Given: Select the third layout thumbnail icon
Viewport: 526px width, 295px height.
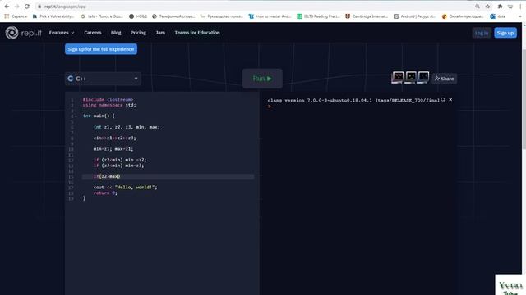Looking at the screenshot, I should 423,78.
